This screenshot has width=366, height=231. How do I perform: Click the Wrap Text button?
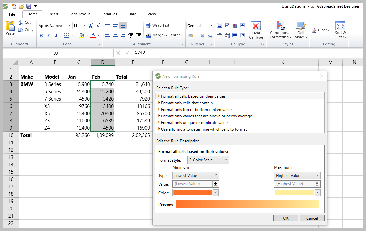pyautogui.click(x=157, y=25)
